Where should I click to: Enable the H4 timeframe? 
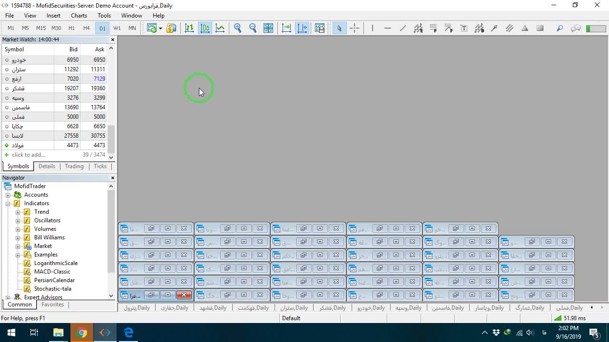pos(86,28)
